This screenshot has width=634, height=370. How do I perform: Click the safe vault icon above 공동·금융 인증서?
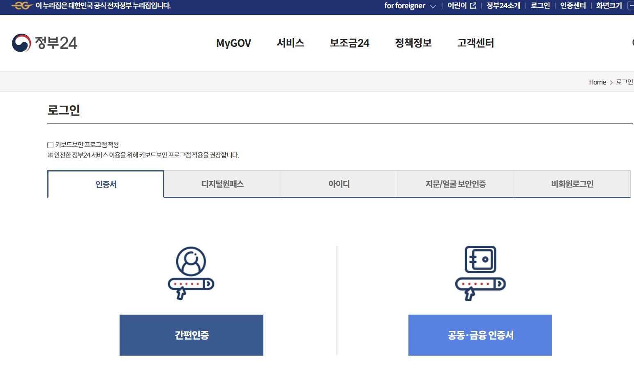(x=480, y=272)
